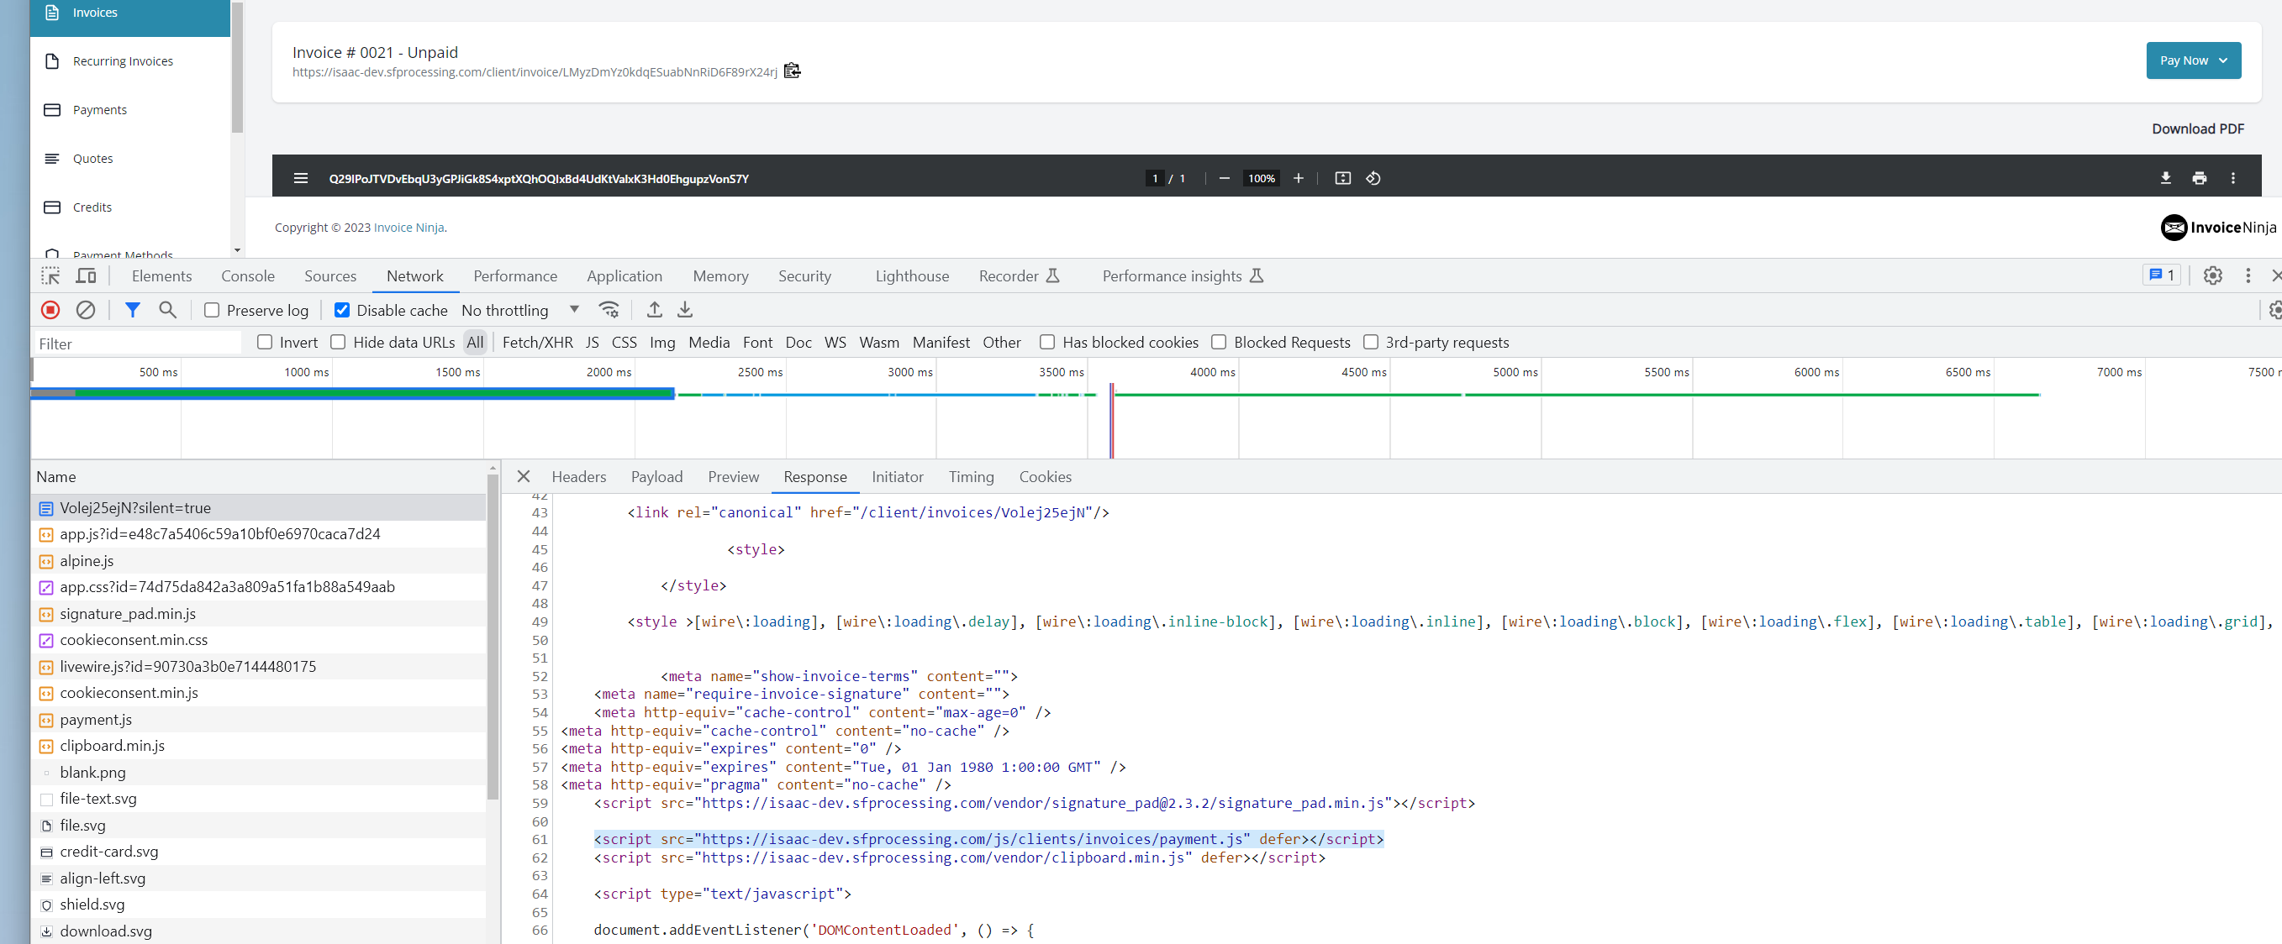Select the alpine.js request
2282x944 pixels.
259,560
